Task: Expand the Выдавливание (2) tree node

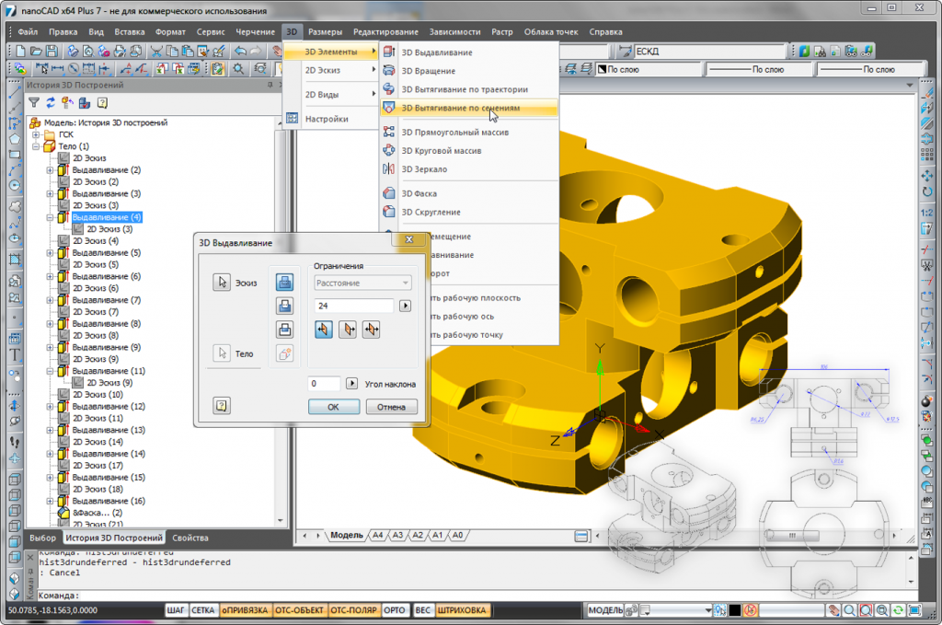Action: [x=51, y=170]
